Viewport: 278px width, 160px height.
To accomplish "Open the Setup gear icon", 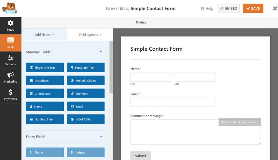I will (11, 23).
